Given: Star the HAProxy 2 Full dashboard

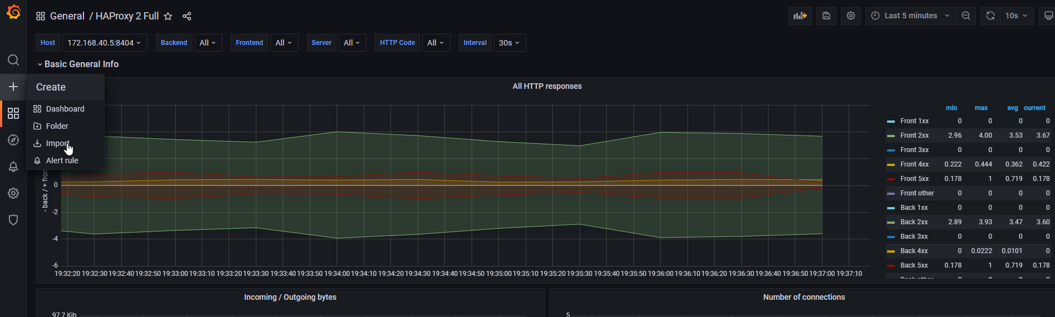Looking at the screenshot, I should 168,16.
